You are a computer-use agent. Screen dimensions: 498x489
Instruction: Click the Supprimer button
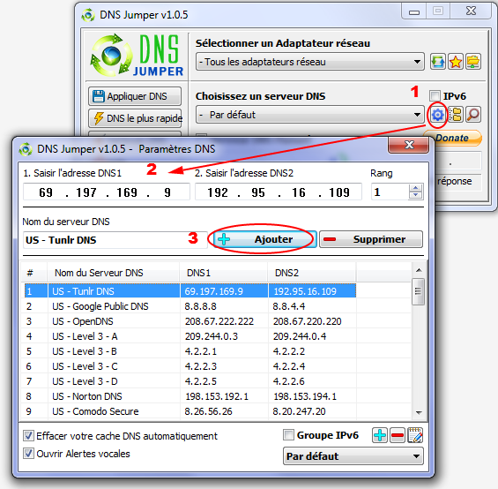pos(371,239)
